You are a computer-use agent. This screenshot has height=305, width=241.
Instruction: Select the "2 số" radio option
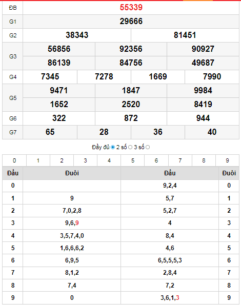coord(130,147)
